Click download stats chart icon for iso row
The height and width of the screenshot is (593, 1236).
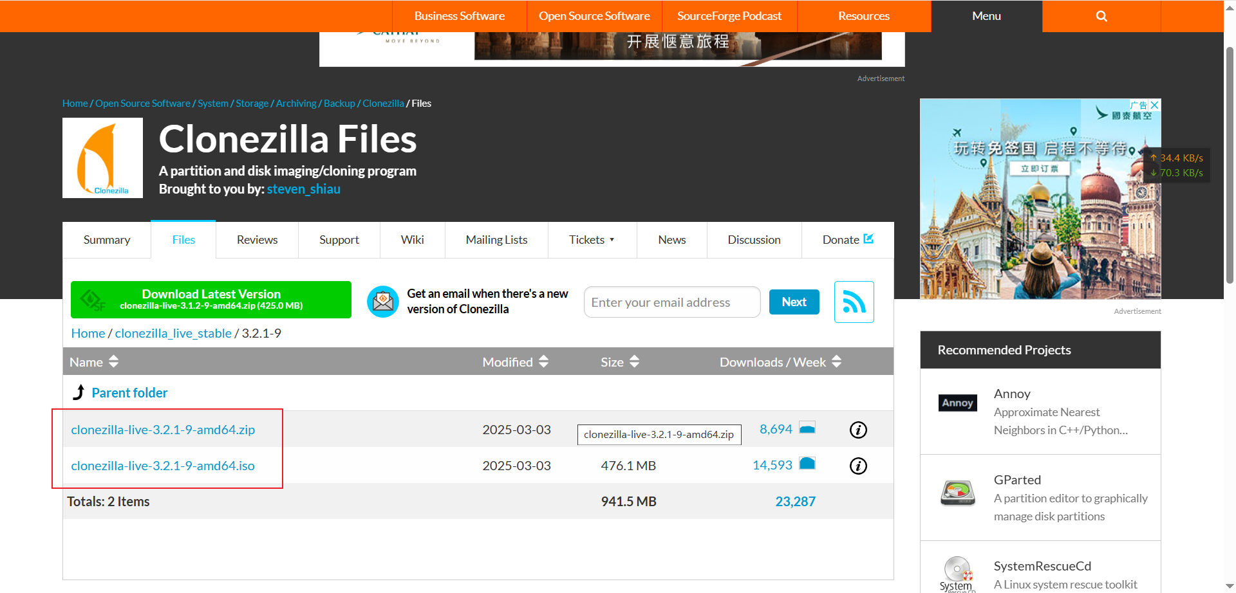point(807,463)
